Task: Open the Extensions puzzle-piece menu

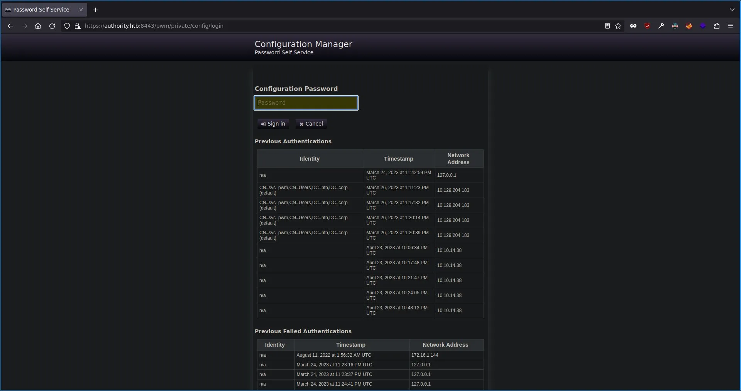Action: [717, 26]
